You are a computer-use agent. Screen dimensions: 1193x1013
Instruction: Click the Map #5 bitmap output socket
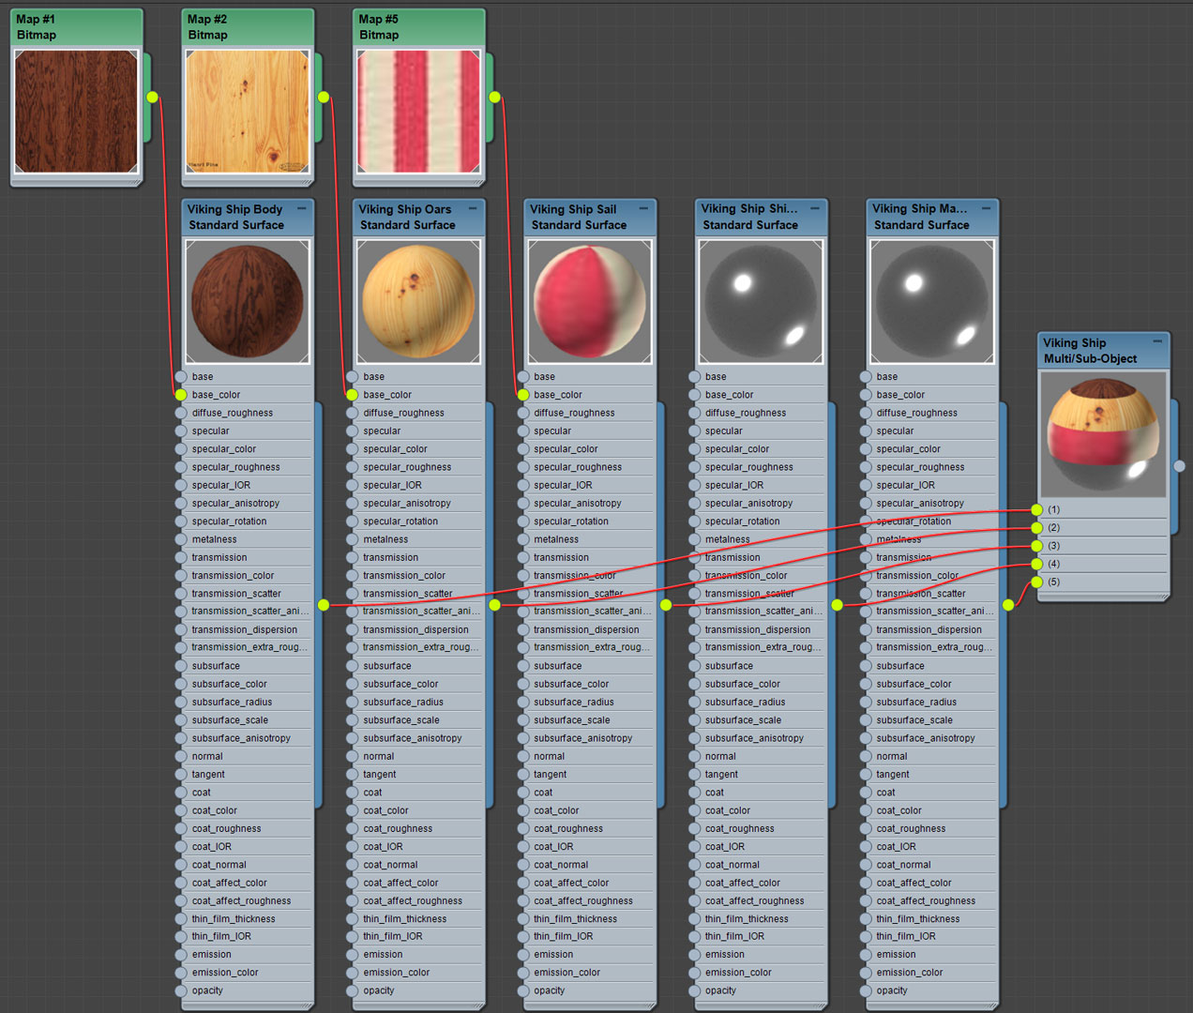494,97
